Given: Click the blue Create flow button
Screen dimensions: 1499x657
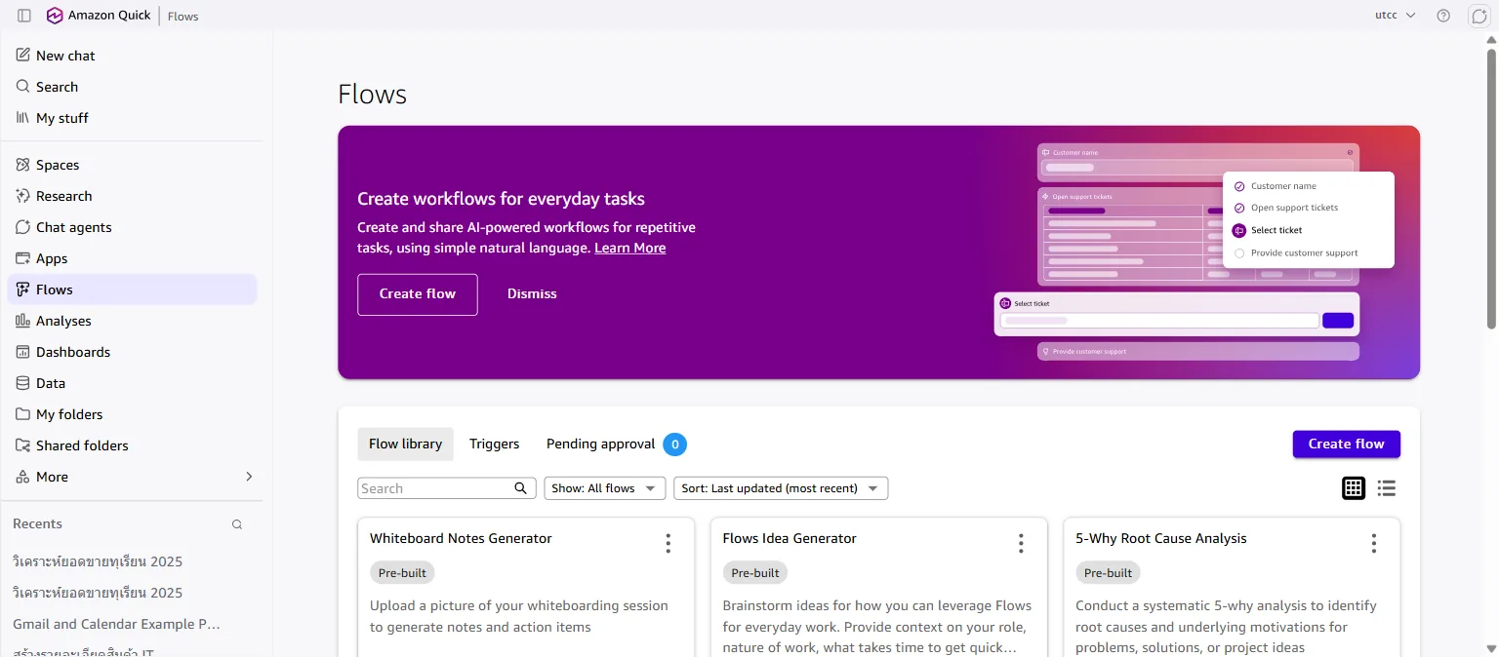Looking at the screenshot, I should (x=1346, y=444).
